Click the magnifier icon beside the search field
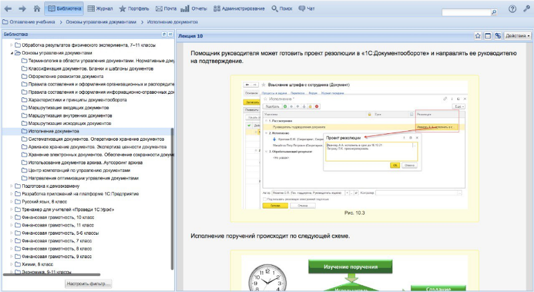The width and height of the screenshot is (534, 292). click(x=494, y=12)
